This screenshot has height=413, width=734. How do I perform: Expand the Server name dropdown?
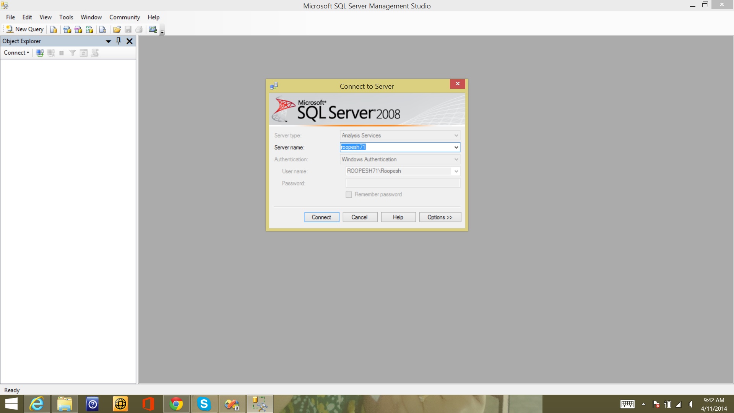pyautogui.click(x=456, y=147)
